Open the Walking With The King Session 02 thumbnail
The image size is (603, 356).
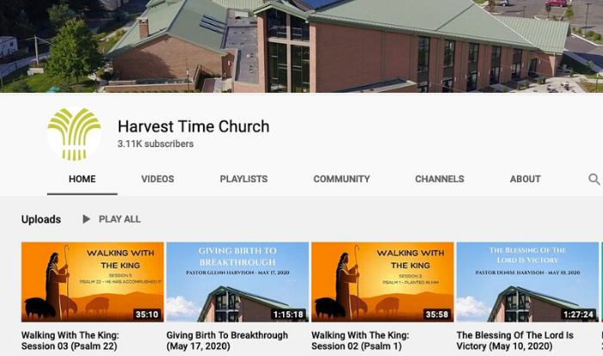click(382, 282)
